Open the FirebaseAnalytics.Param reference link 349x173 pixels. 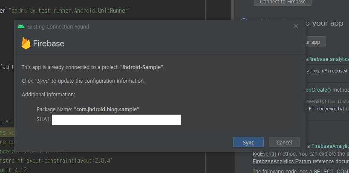[282, 161]
